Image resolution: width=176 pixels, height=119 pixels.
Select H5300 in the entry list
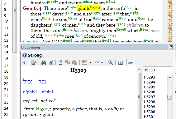coord(150,112)
